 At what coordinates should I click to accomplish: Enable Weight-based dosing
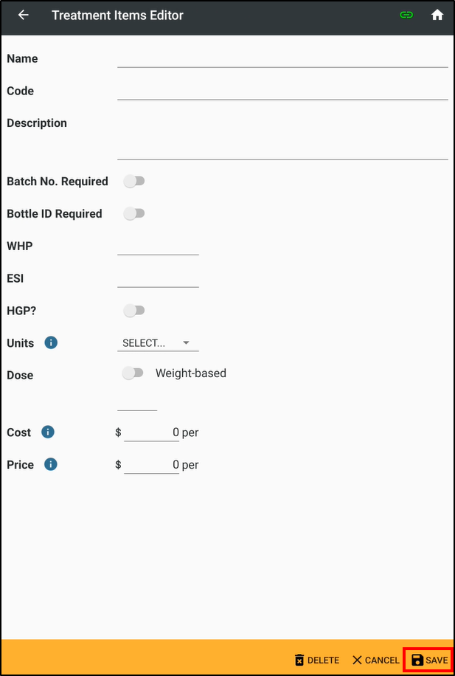coord(133,373)
